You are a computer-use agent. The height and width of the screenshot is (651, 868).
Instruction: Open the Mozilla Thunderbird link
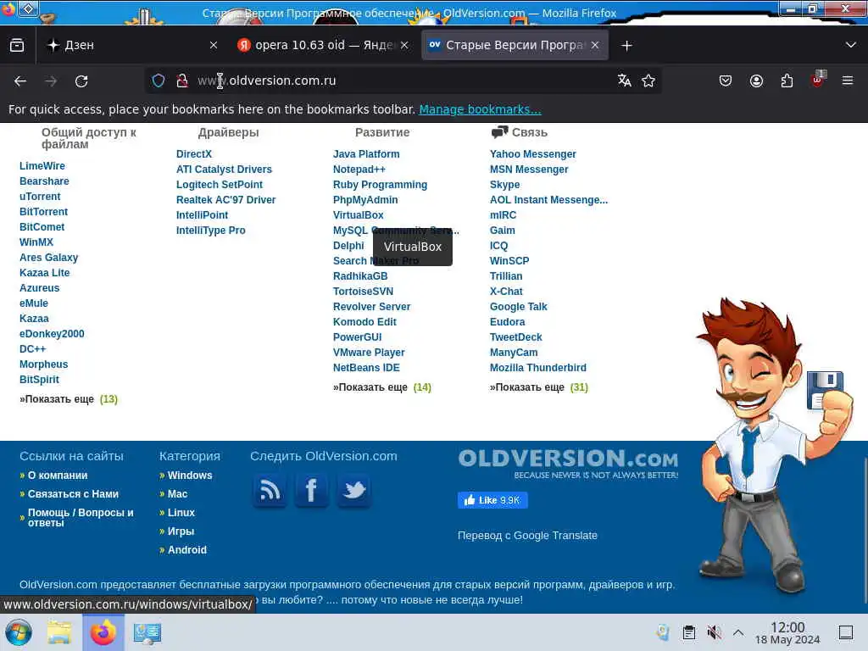[538, 368]
